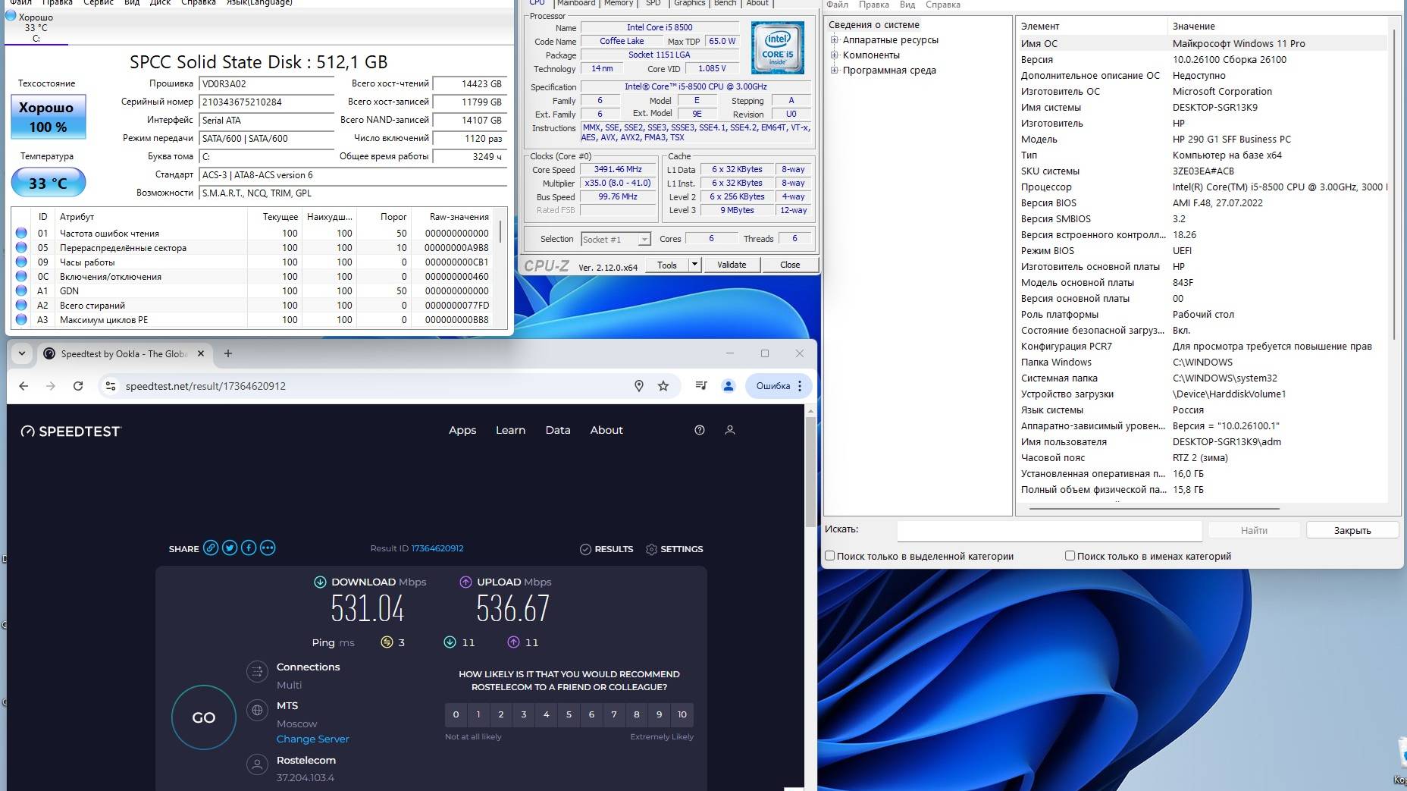Click the CPU-Z Tools button

click(x=667, y=265)
